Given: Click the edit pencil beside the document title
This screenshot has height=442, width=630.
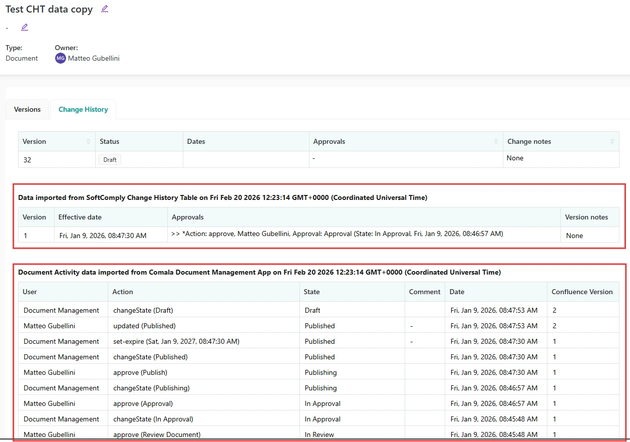Looking at the screenshot, I should (x=105, y=9).
